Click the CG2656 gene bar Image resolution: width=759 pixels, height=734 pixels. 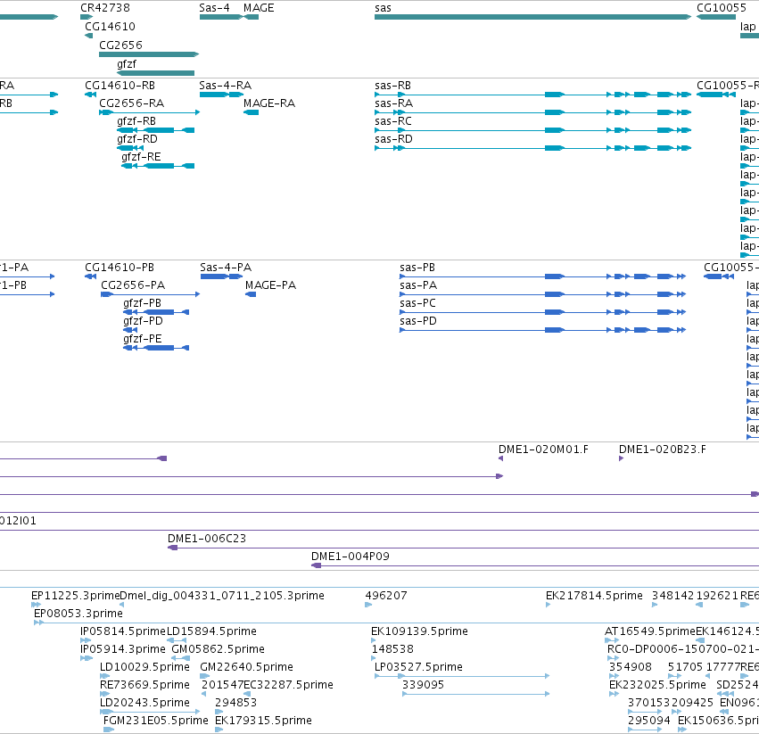point(149,54)
